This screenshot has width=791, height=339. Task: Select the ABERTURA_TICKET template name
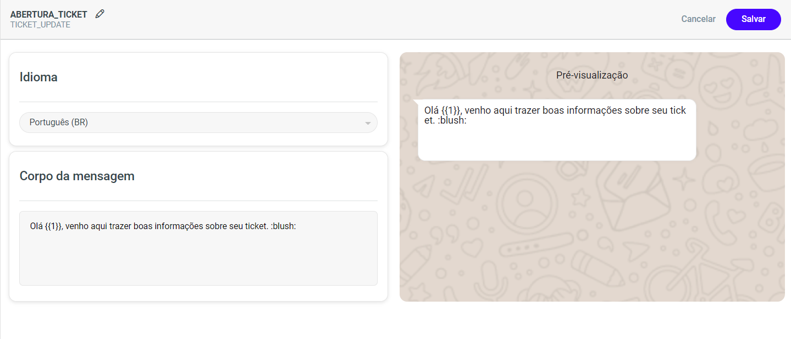click(x=49, y=14)
